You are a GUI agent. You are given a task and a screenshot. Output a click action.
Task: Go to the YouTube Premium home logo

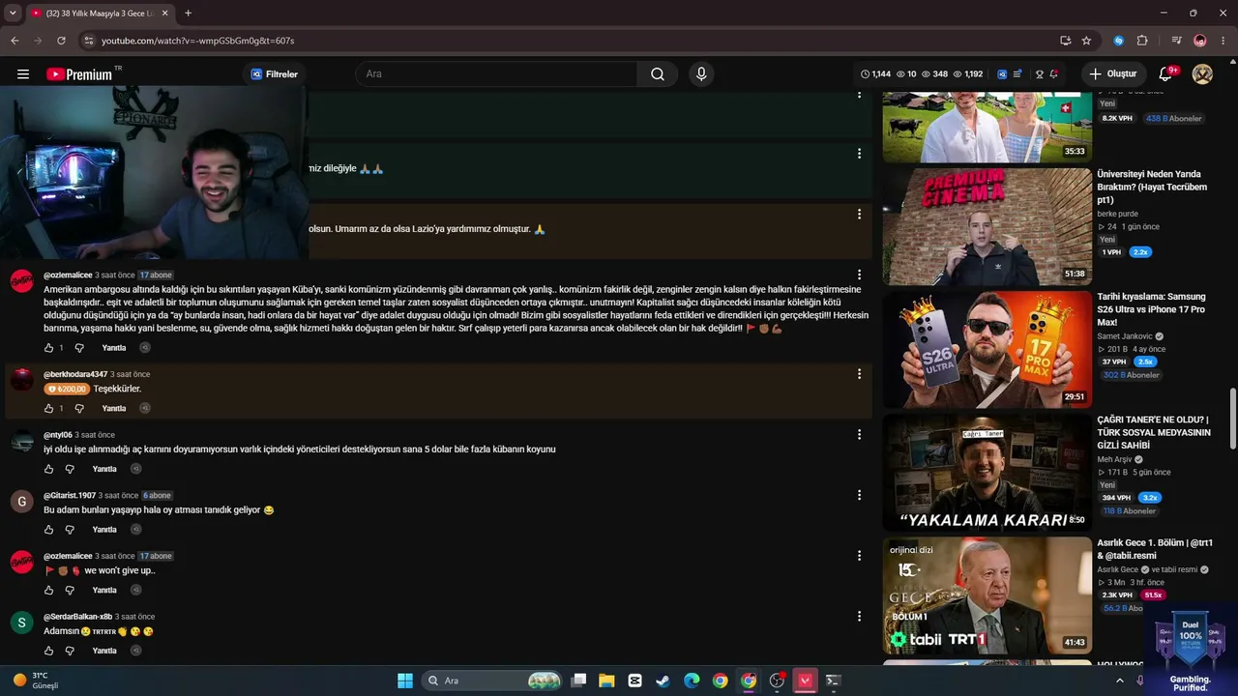click(79, 74)
